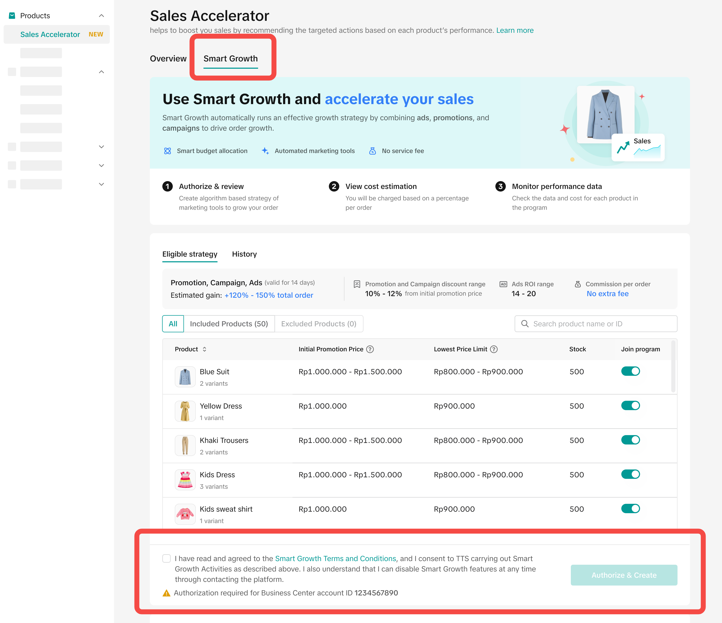
Task: Click the search magnifier icon
Action: 525,324
